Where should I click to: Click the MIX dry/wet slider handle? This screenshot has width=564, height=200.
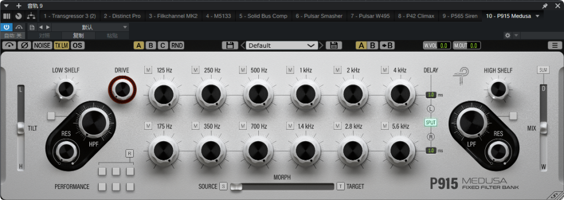[543, 128]
